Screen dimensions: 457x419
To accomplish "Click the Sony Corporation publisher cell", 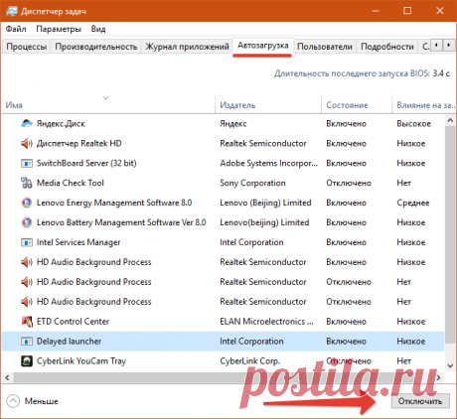I will point(252,183).
